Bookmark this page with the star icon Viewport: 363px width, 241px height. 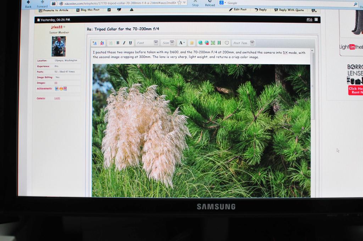pos(179,3)
